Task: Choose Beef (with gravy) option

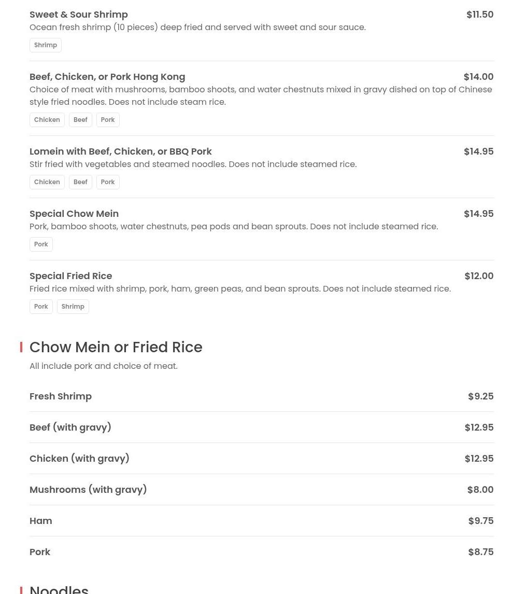Action: [x=70, y=427]
